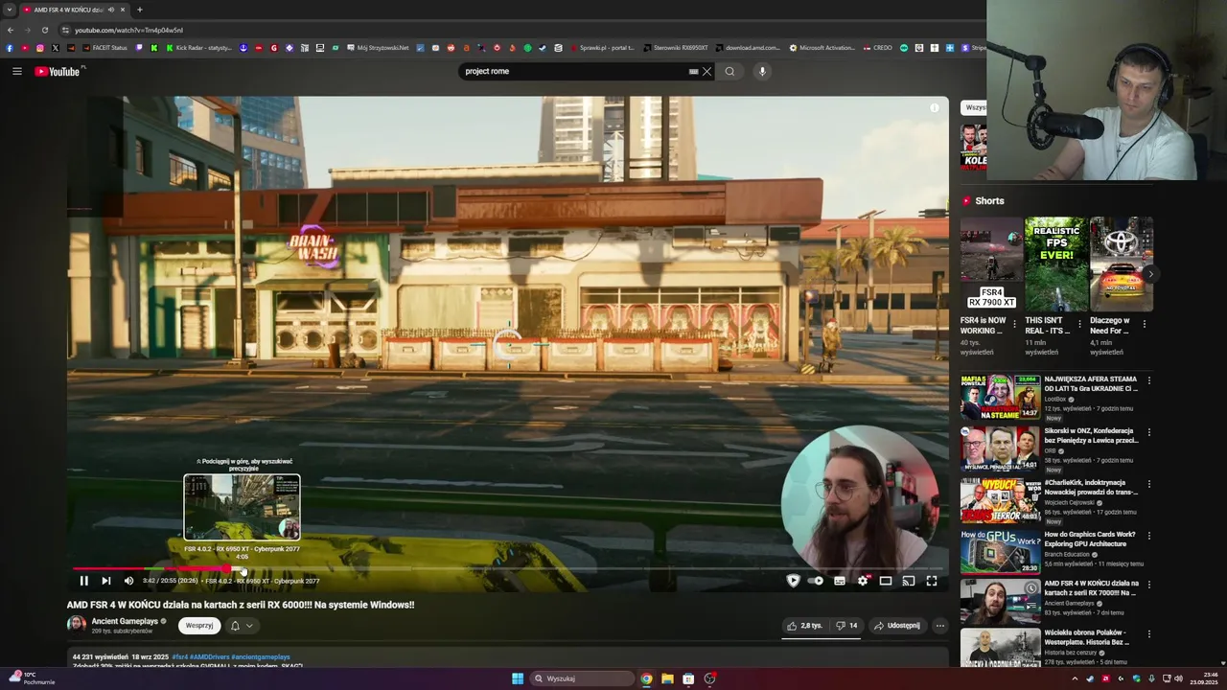Viewport: 1227px width, 690px height.
Task: Dislike the video showing 14
Action: click(845, 626)
